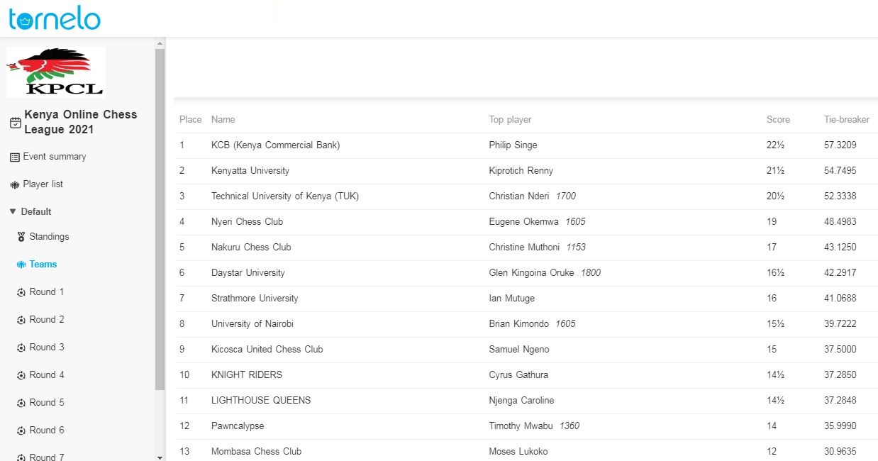Click the Teams group icon
This screenshot has height=461, width=878.
click(21, 265)
